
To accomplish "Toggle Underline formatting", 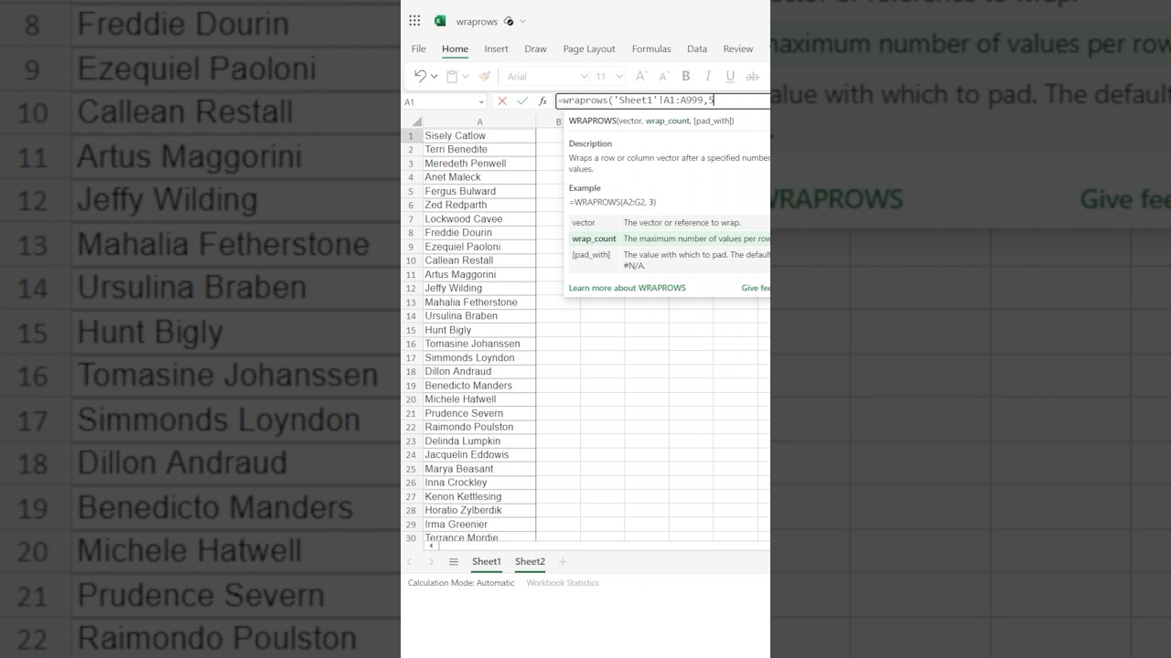I will 730,77.
